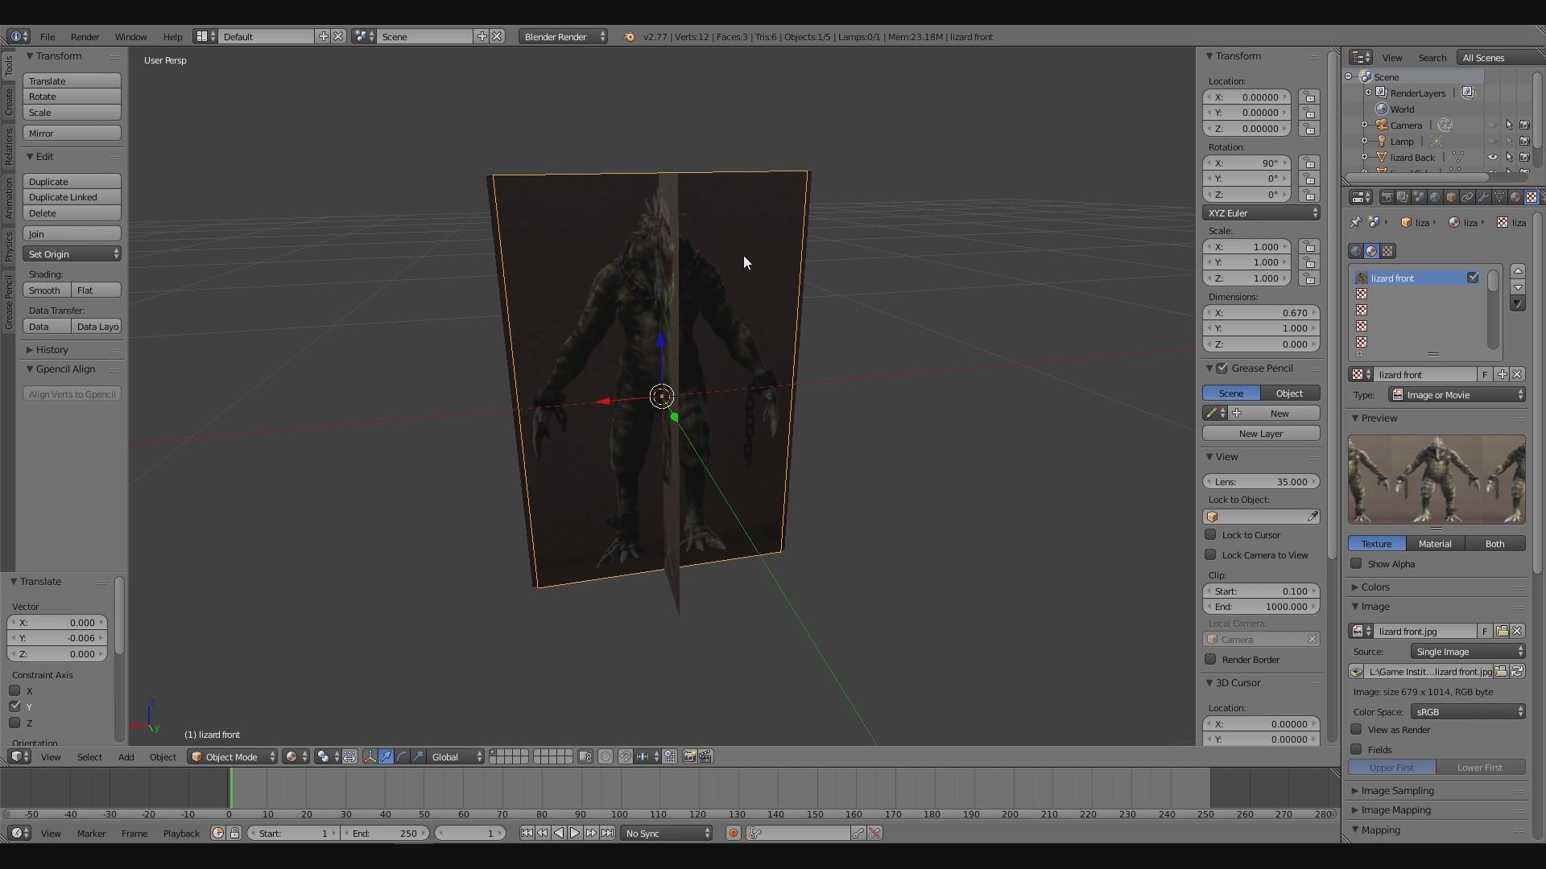Expand the Camera item in outliner
This screenshot has height=869, width=1546.
[1364, 126]
